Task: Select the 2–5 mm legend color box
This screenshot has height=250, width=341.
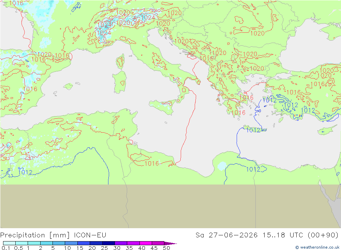Action: pos(46,243)
